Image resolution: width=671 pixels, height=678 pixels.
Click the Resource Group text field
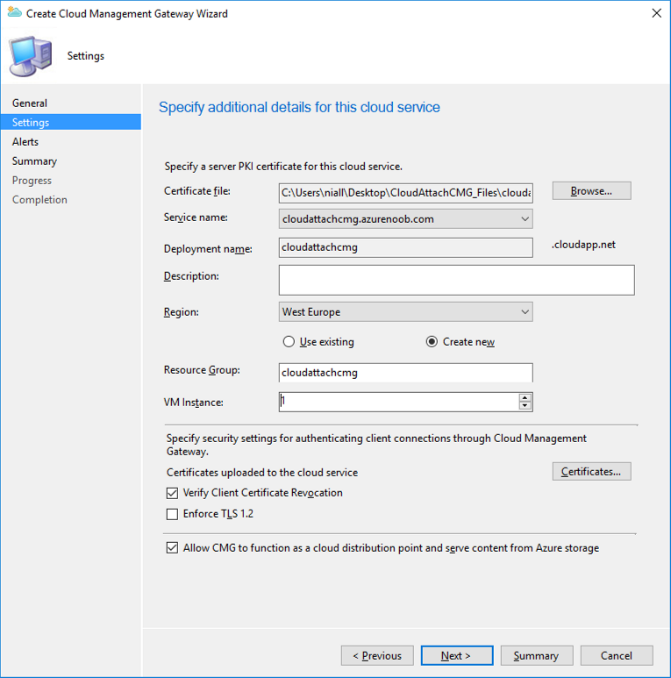pyautogui.click(x=405, y=373)
